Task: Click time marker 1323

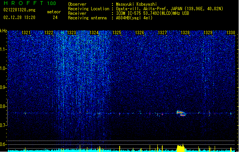Action: pos(71,33)
